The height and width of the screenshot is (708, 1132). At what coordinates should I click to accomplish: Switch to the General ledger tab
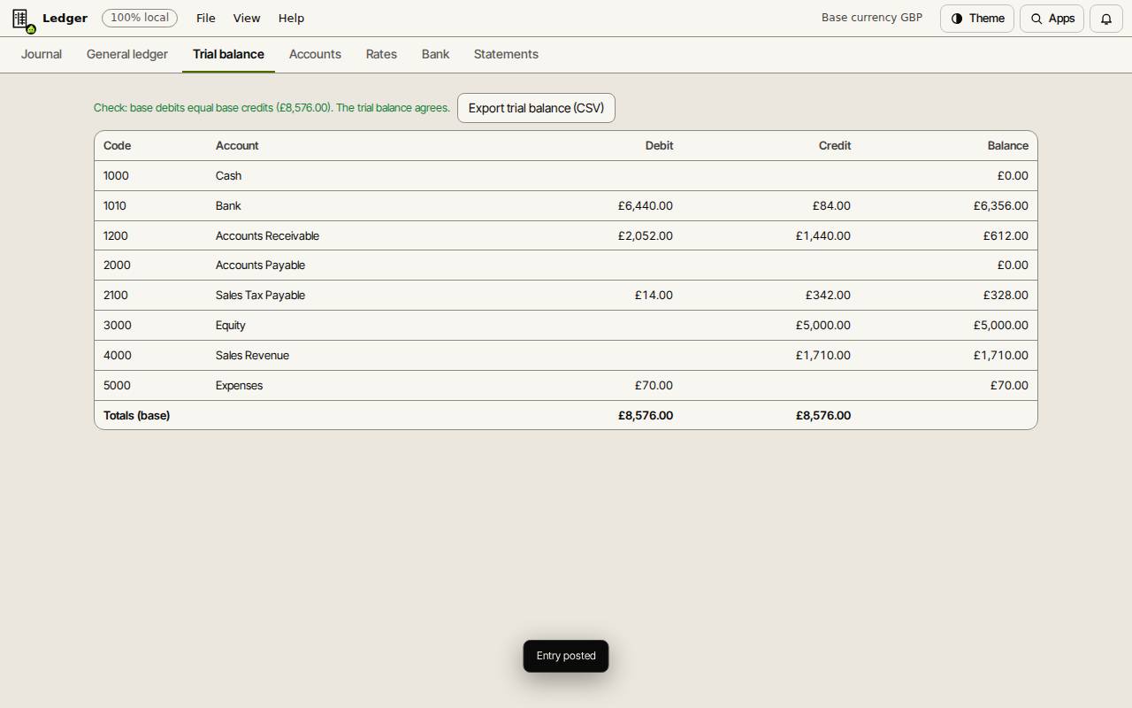(127, 54)
